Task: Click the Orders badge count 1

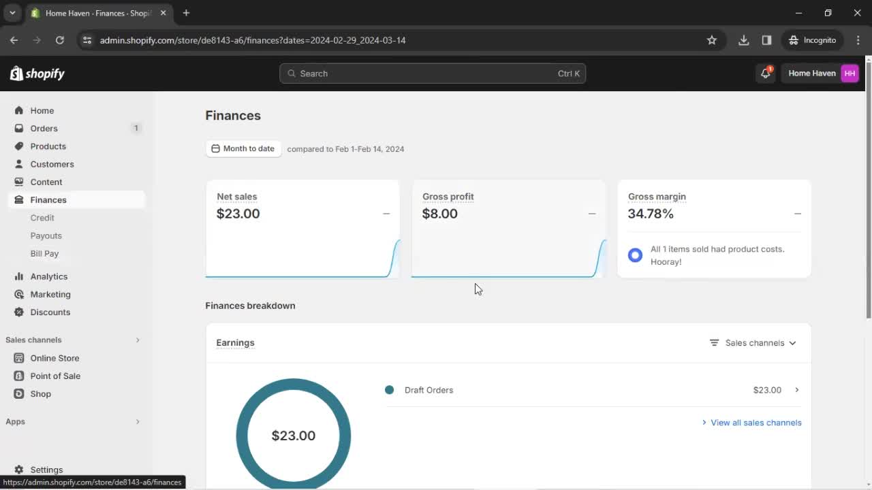Action: [x=136, y=128]
